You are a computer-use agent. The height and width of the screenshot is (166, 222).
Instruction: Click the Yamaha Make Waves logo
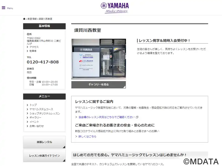[x=115, y=8]
